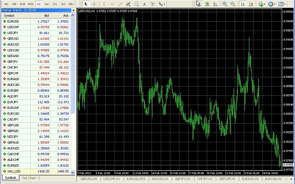The width and height of the screenshot is (295, 184).
Task: Switch to H4 timeframe
Action: pos(47,4)
